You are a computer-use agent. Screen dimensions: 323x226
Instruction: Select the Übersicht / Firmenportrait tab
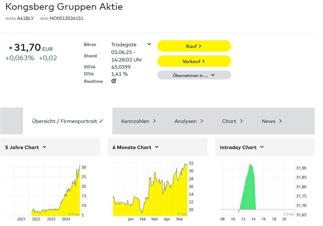pyautogui.click(x=67, y=121)
